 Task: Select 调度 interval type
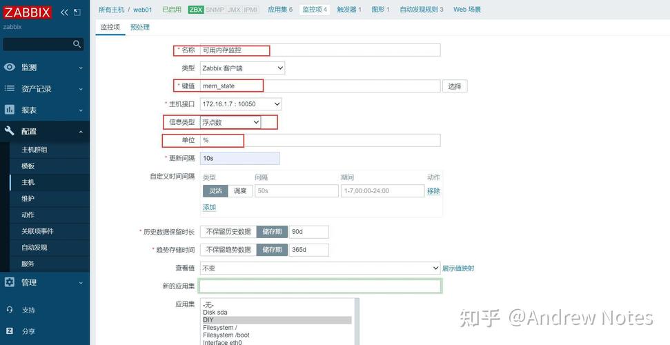click(x=240, y=190)
